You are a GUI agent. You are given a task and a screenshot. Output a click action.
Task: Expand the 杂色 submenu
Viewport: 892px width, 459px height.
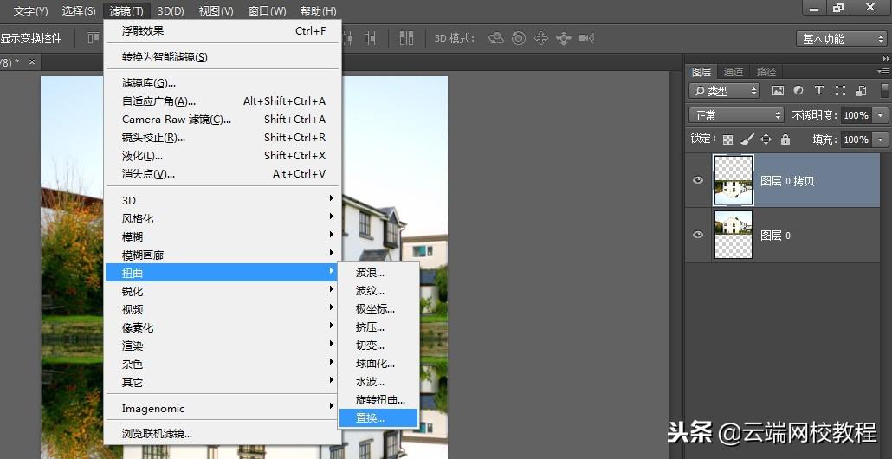pyautogui.click(x=223, y=364)
